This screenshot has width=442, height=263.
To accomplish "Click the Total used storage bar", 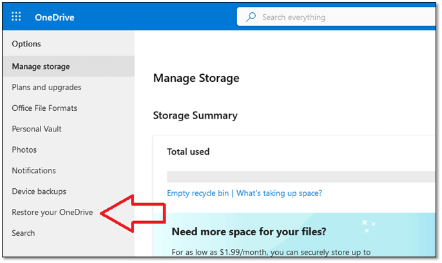I will (301, 177).
